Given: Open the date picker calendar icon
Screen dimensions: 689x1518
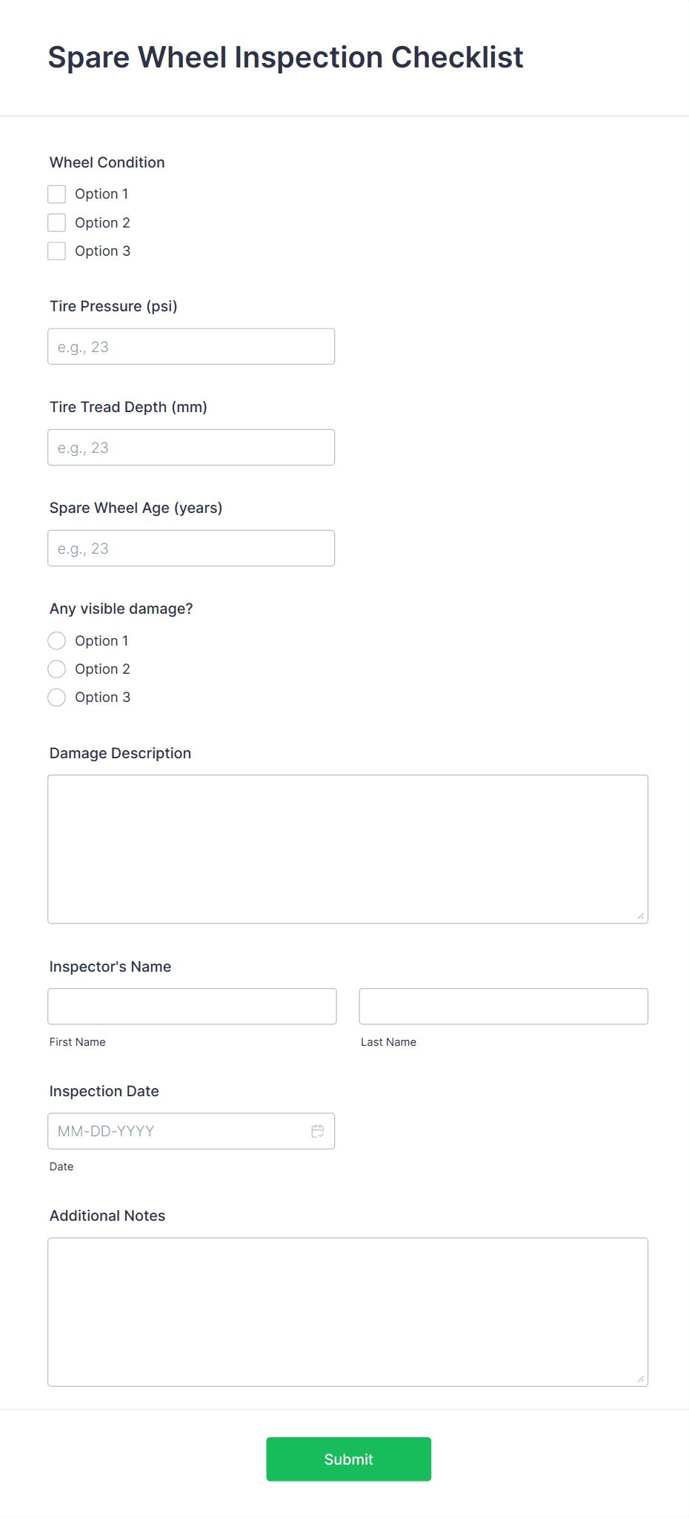Looking at the screenshot, I should 318,1130.
